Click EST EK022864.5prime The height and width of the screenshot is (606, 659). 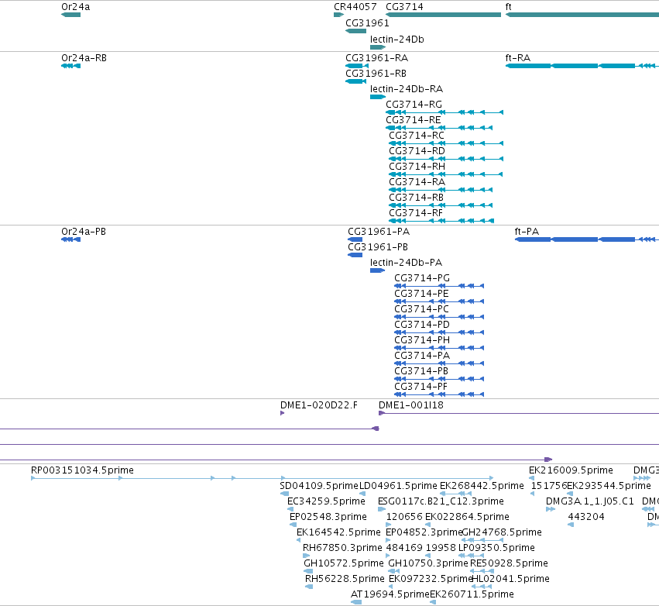pyautogui.click(x=427, y=525)
